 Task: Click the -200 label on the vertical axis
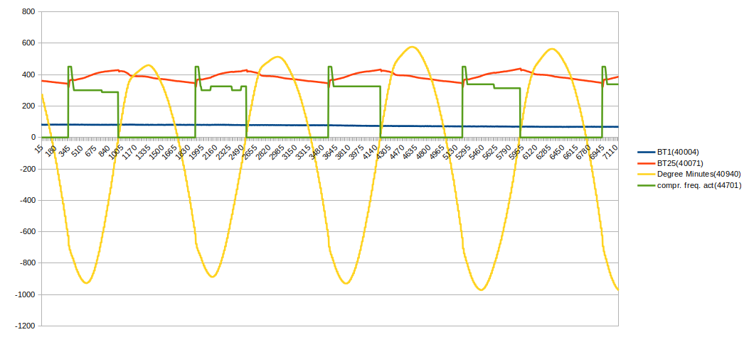pos(27,169)
